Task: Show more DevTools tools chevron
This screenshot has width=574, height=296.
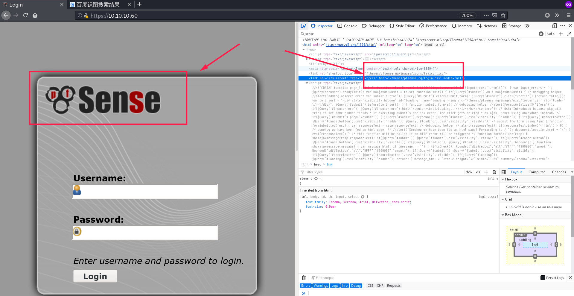Action: click(x=527, y=26)
